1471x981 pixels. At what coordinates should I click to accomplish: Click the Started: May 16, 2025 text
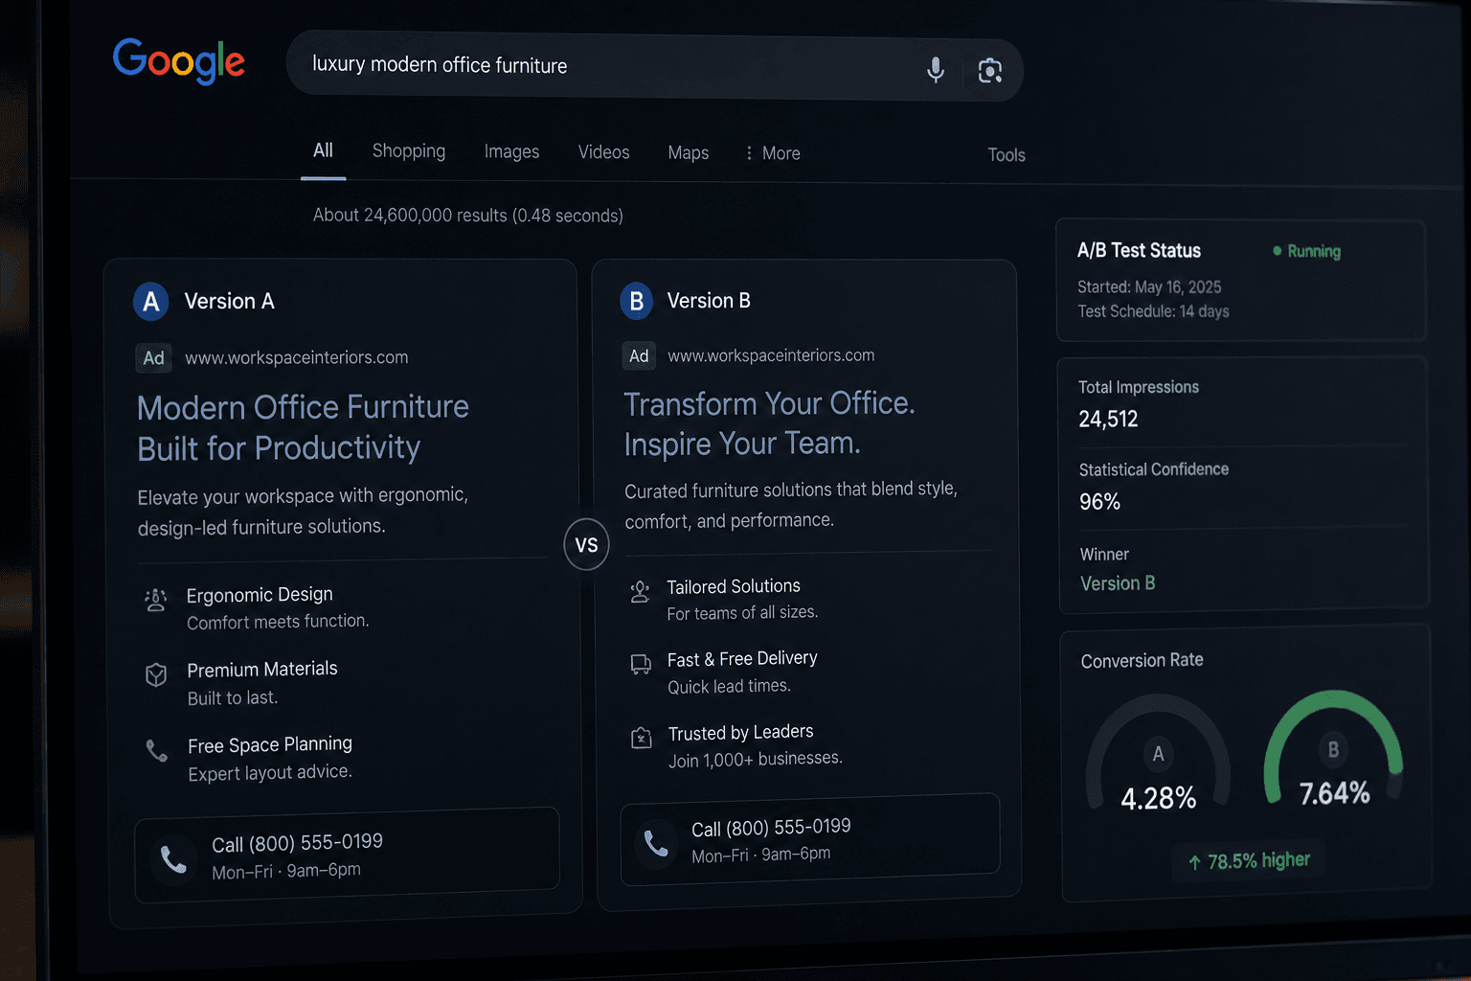point(1149,287)
